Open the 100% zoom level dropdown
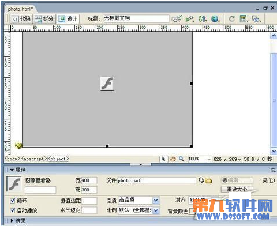 209,159
